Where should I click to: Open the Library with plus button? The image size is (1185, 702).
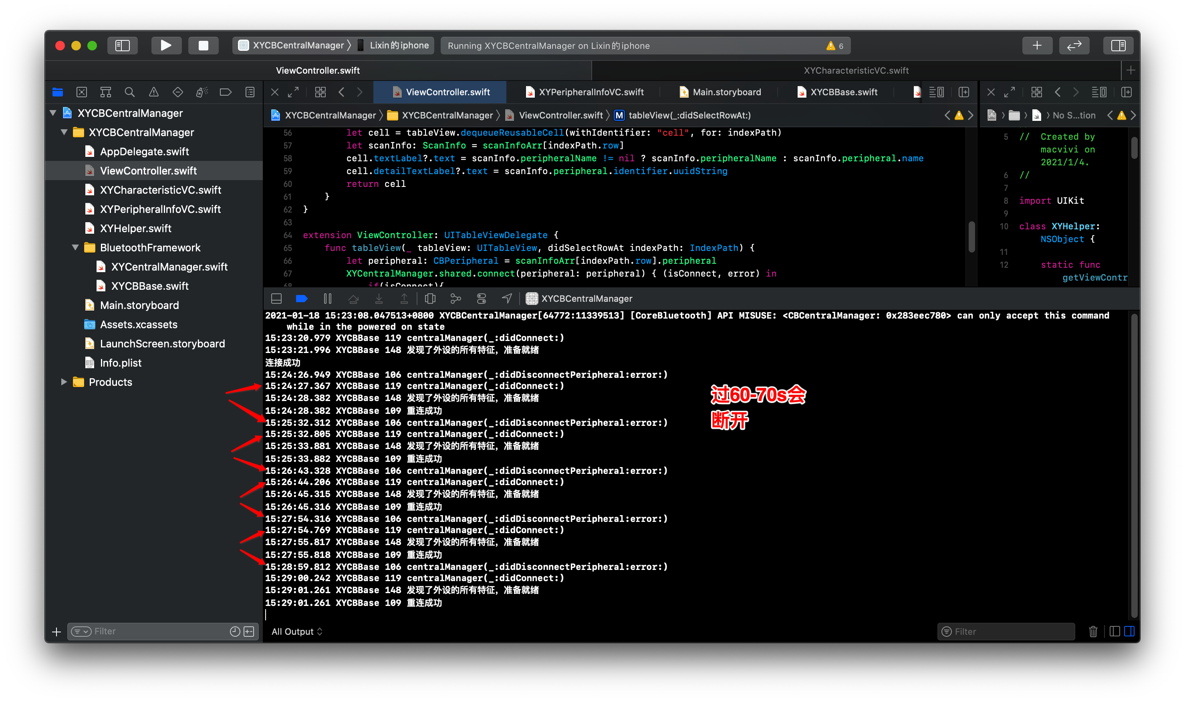point(1037,45)
